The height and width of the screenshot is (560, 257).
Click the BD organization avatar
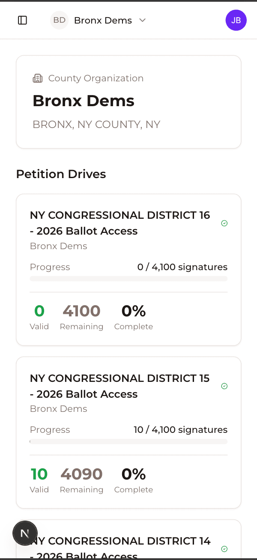60,20
